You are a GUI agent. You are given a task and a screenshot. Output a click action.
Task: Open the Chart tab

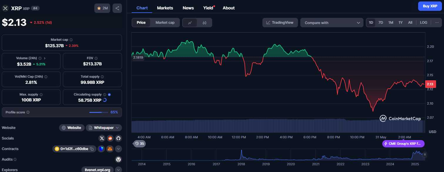pos(142,8)
